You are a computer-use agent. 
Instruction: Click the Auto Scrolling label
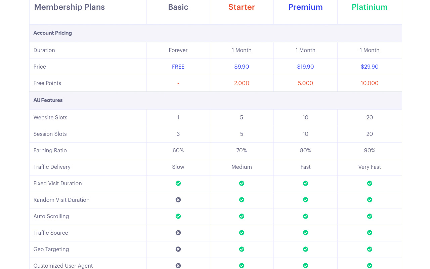pos(51,216)
